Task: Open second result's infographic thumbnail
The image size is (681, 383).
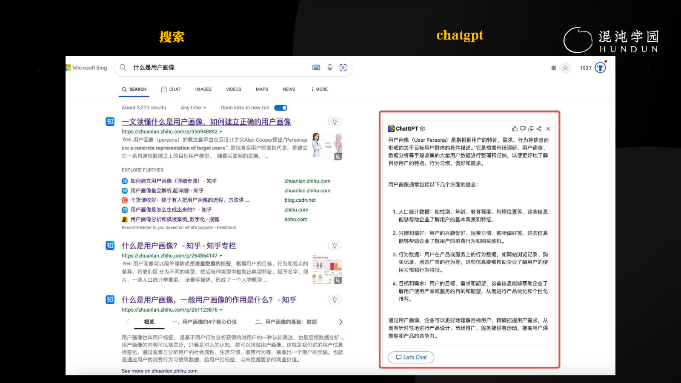Action: pos(327,270)
